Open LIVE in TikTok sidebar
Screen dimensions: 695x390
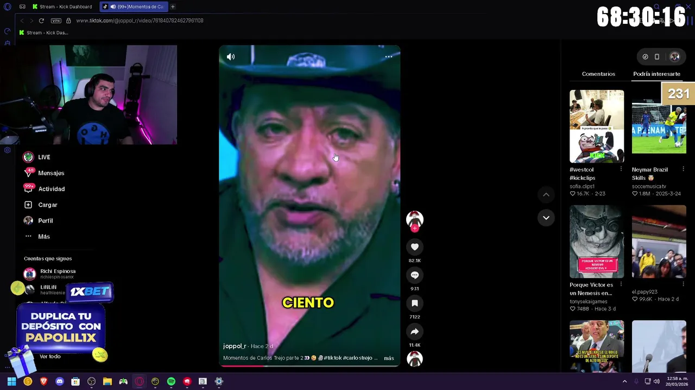[37, 157]
